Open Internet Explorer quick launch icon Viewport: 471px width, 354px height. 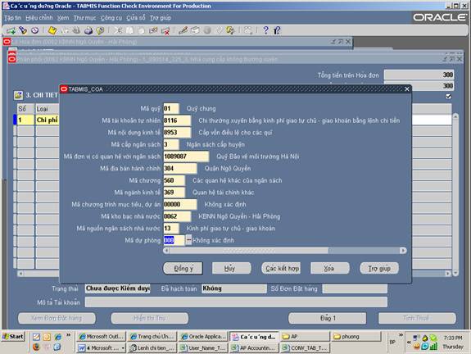[x=57, y=337]
